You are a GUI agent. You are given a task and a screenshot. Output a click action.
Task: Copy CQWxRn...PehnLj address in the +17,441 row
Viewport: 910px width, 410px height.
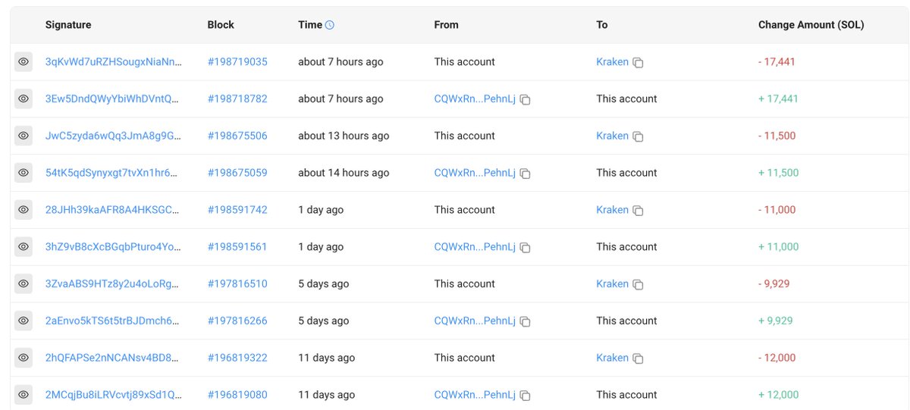click(x=525, y=100)
